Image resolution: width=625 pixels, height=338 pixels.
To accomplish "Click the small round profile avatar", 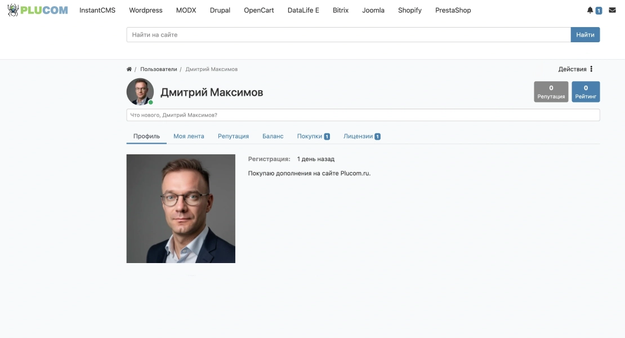I will (x=140, y=92).
